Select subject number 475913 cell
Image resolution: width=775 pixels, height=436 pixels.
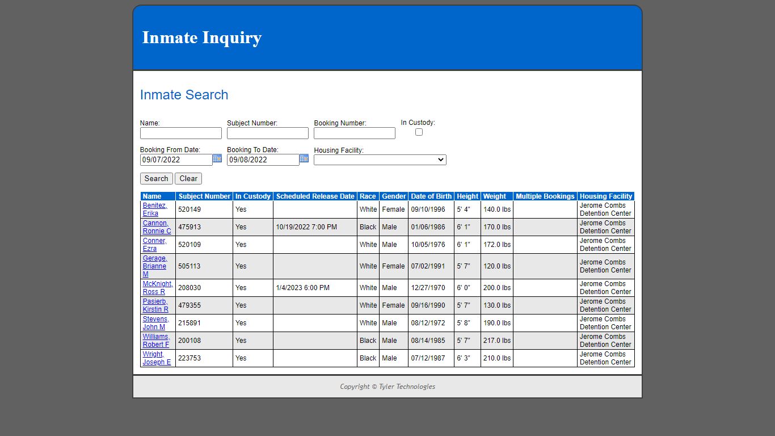[204, 227]
